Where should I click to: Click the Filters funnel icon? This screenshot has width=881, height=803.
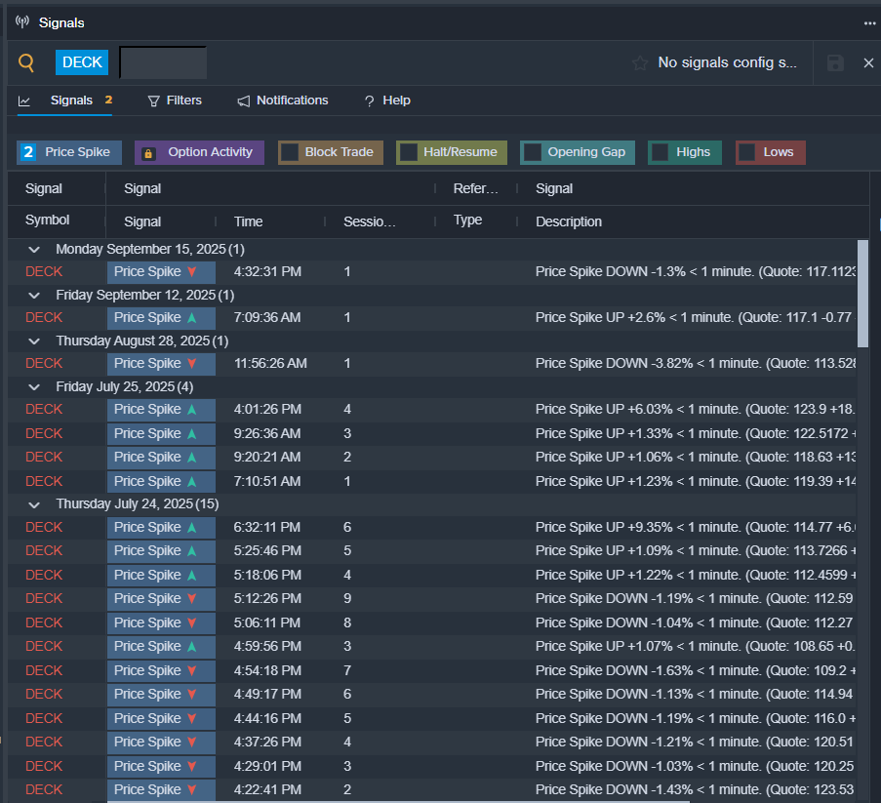[154, 100]
